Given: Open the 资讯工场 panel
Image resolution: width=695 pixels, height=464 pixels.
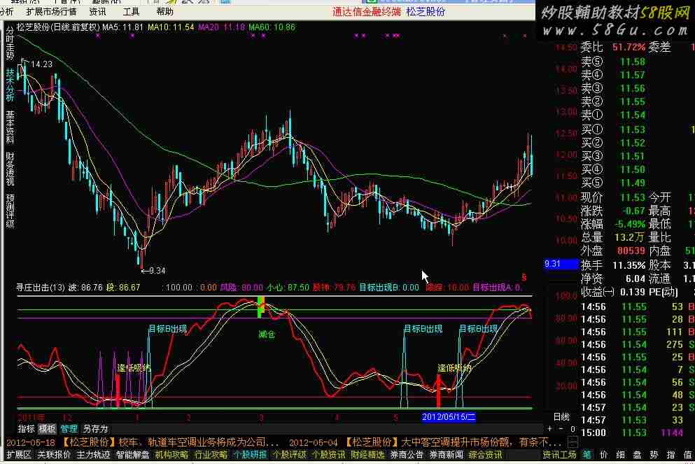Looking at the screenshot, I should pyautogui.click(x=560, y=455).
